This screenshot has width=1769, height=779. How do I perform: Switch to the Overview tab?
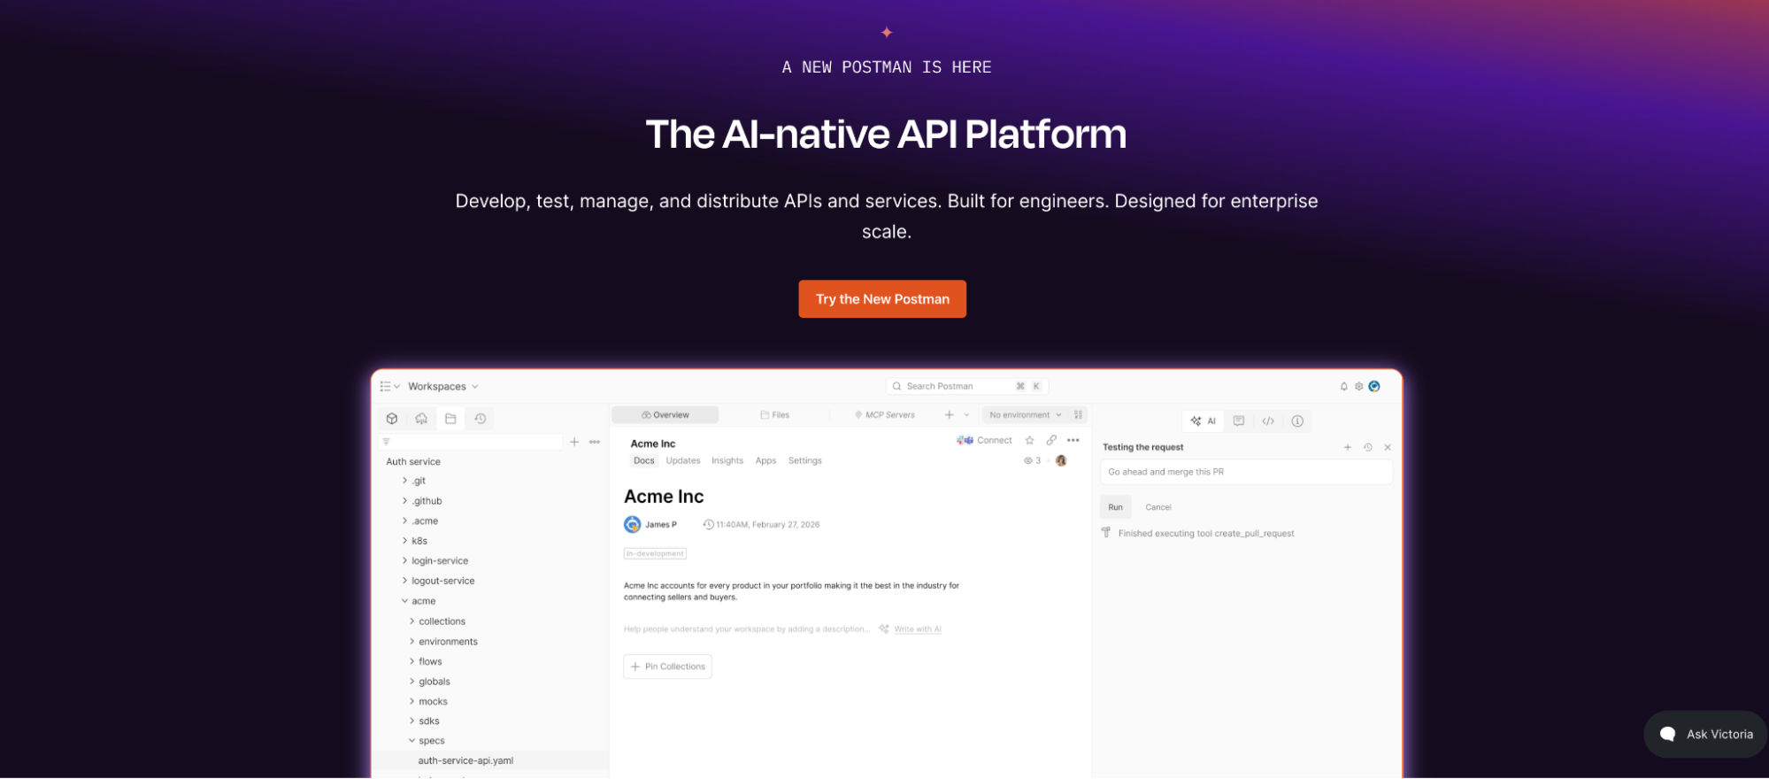coord(665,414)
